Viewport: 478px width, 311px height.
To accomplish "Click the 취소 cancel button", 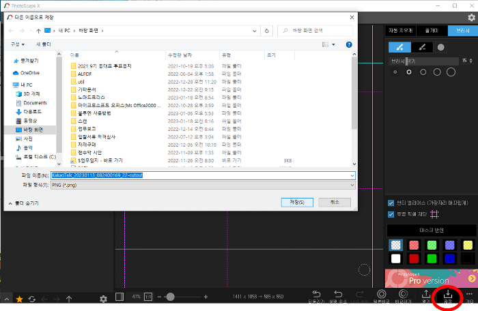I will pyautogui.click(x=335, y=203).
